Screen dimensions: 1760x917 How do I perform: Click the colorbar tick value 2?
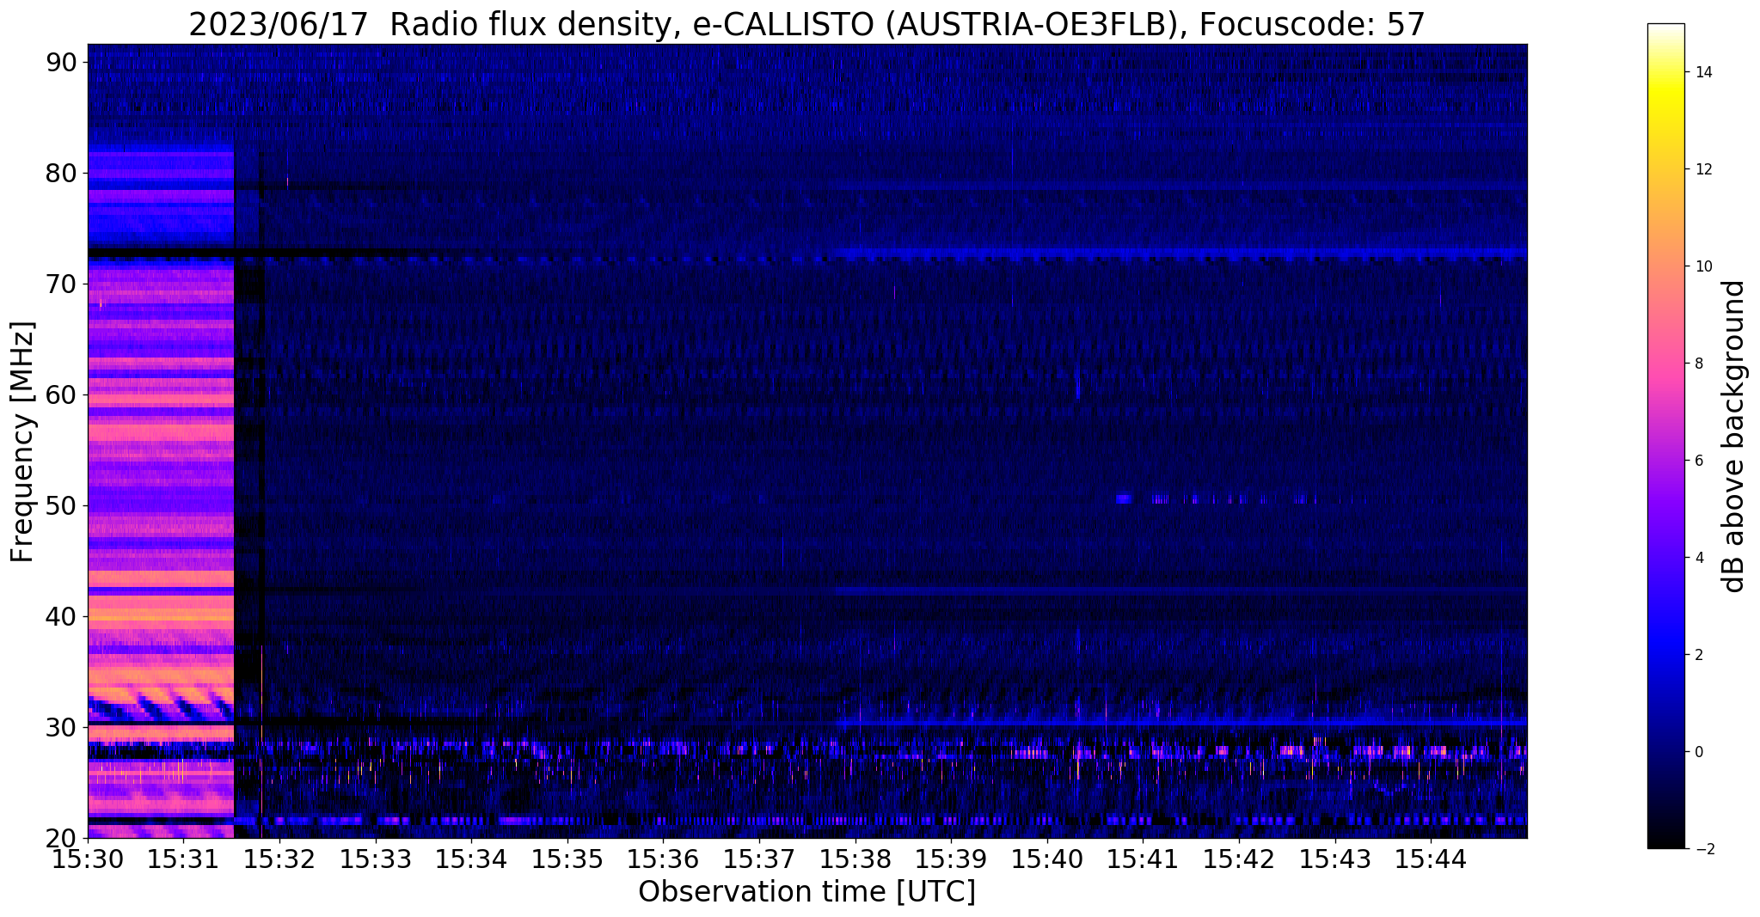point(1698,655)
